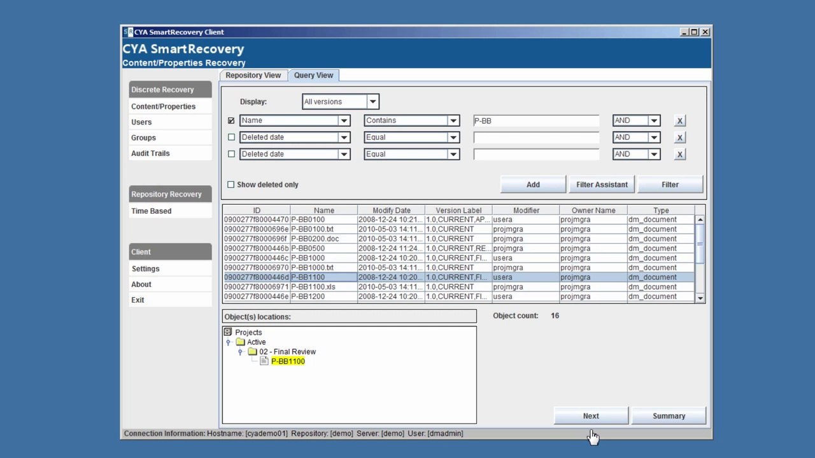This screenshot has width=815, height=458.
Task: Open the AND dropdown on first Deleted date row
Action: tap(654, 137)
